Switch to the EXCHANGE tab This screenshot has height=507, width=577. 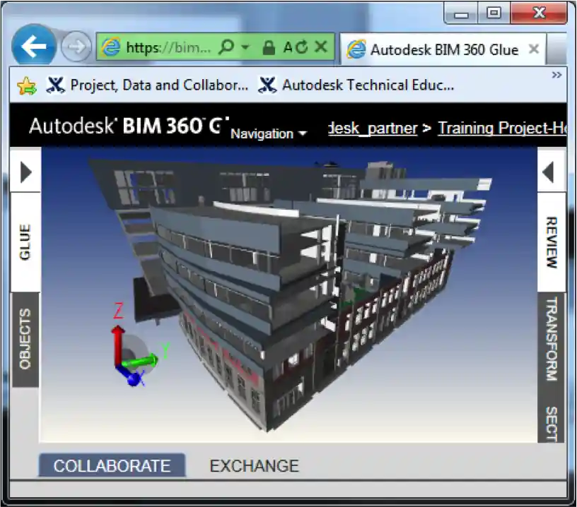tap(254, 466)
